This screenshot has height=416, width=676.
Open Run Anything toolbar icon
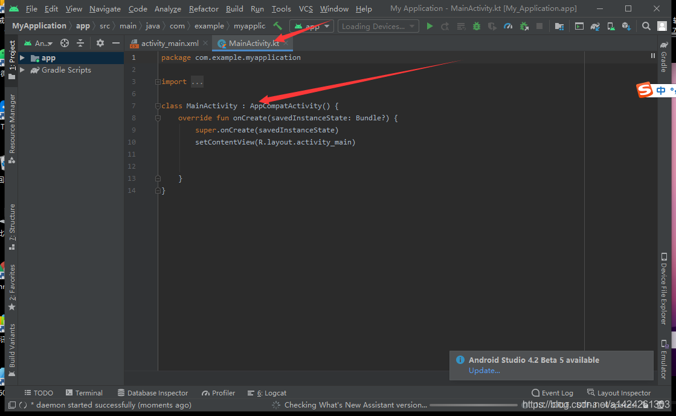click(579, 27)
